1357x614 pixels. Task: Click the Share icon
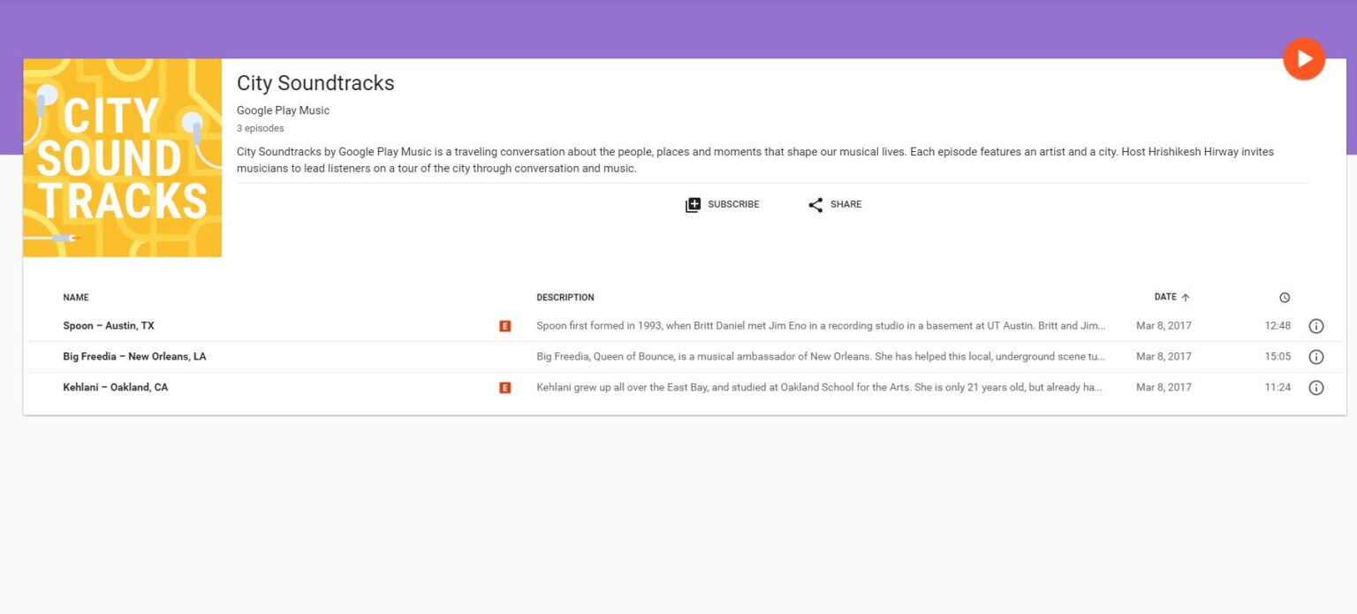coord(815,204)
